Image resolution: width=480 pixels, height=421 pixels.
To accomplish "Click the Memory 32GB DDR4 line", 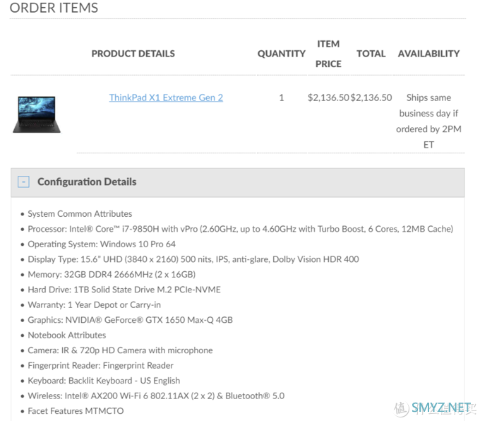I will (x=112, y=274).
